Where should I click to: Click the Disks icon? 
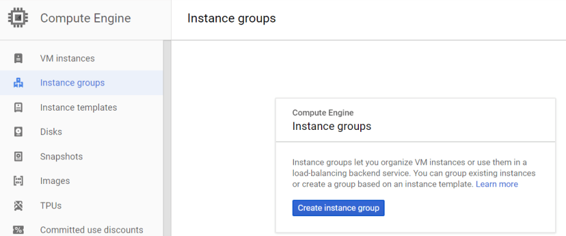(18, 132)
